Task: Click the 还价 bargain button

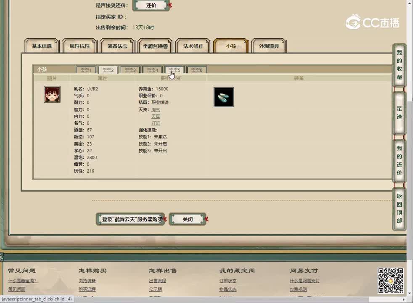Action: click(x=151, y=5)
